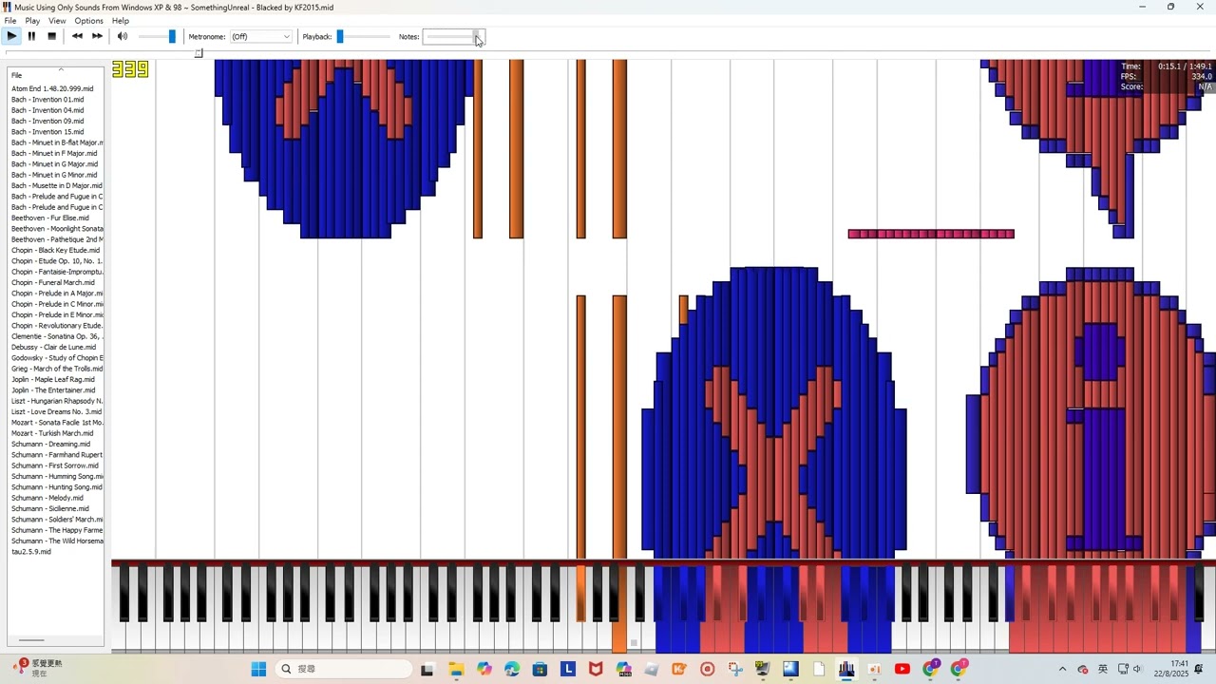This screenshot has height=684, width=1216.
Task: Open the Windows Start menu
Action: tap(258, 669)
